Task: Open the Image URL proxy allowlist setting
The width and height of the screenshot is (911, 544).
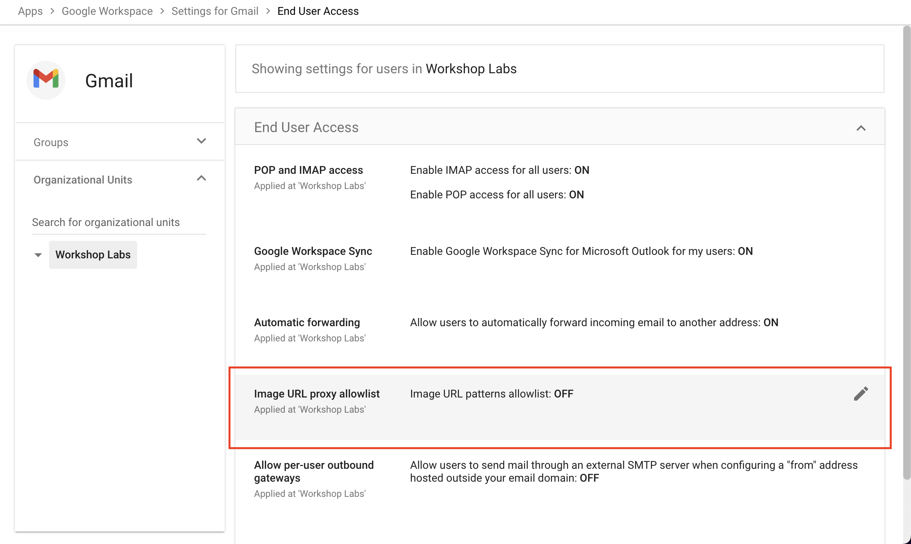Action: click(560, 408)
